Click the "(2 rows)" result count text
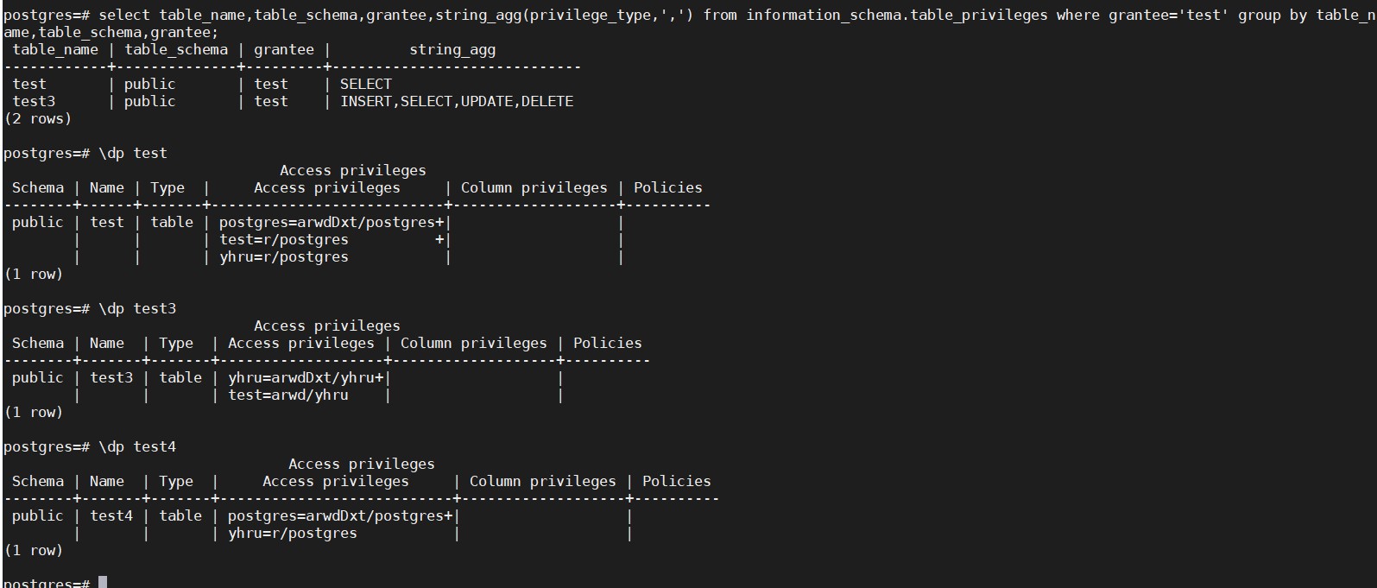Screen dimensions: 1377x588 [38, 118]
